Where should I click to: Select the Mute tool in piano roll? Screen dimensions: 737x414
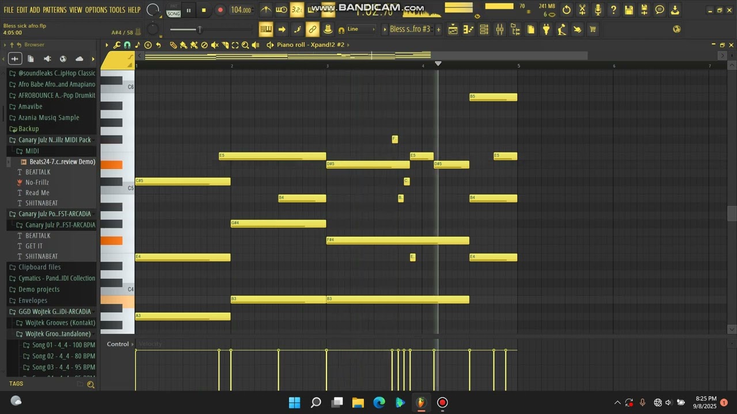pos(215,45)
